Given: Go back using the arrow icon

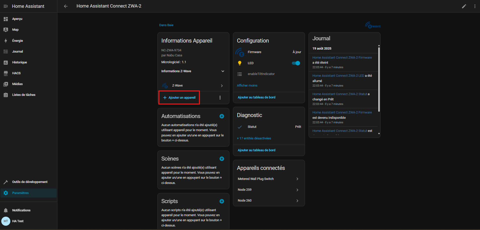Looking at the screenshot, I should [x=66, y=6].
